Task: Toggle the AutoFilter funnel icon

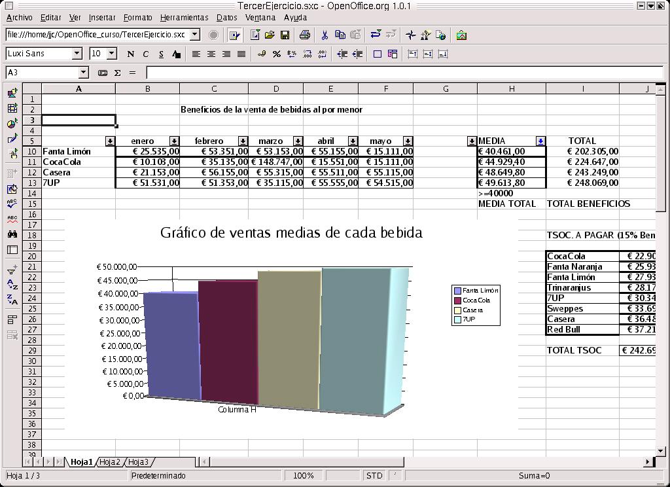Action: point(12,270)
